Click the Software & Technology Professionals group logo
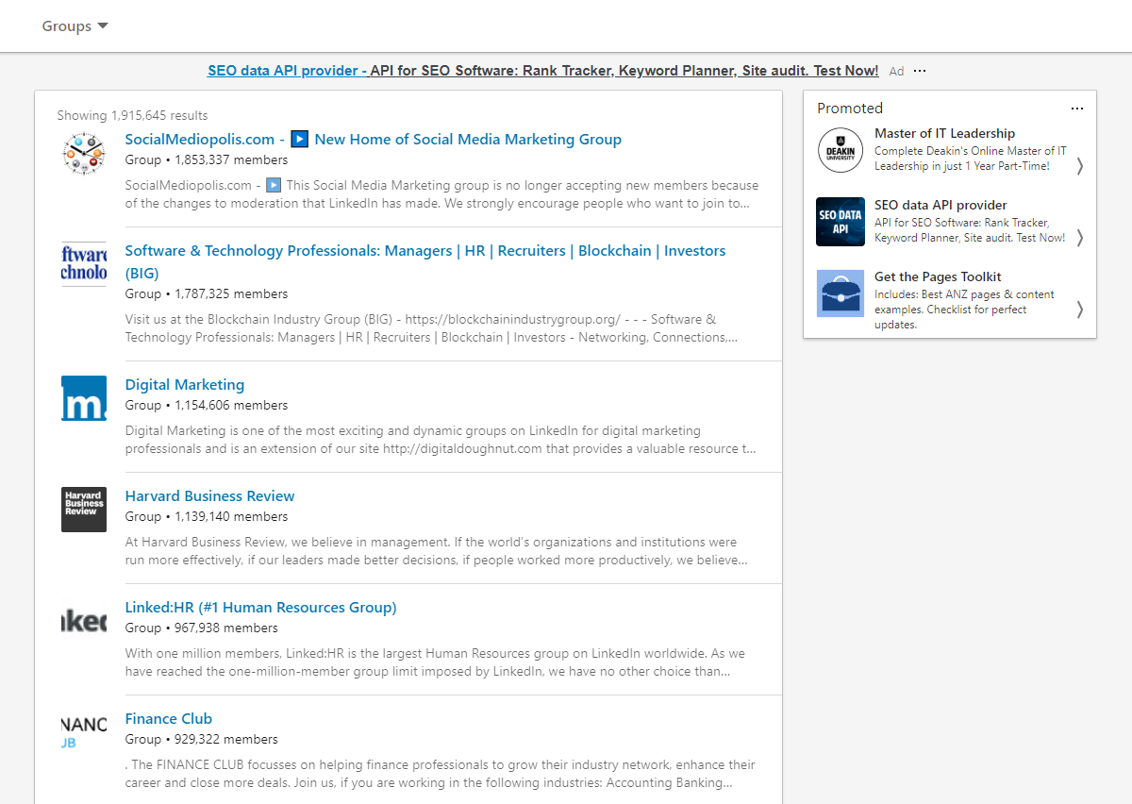1132x804 pixels. (84, 264)
